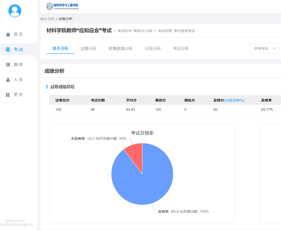Click the more grid icon in sidebar
The image size is (281, 230).
(8, 95)
